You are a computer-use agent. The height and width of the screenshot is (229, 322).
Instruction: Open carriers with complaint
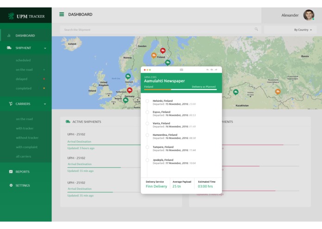pos(27,147)
